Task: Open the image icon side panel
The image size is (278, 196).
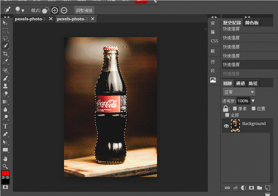Action: point(213,80)
